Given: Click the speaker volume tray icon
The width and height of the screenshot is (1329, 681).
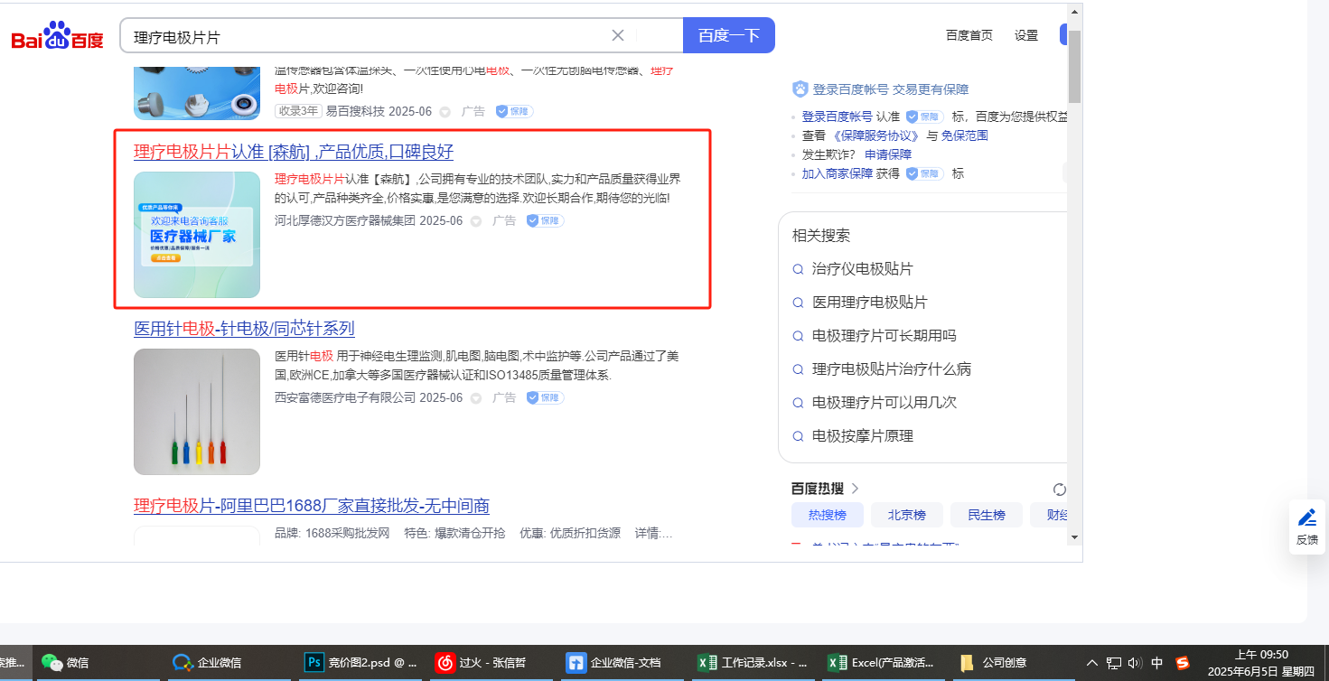Looking at the screenshot, I should 1136,662.
